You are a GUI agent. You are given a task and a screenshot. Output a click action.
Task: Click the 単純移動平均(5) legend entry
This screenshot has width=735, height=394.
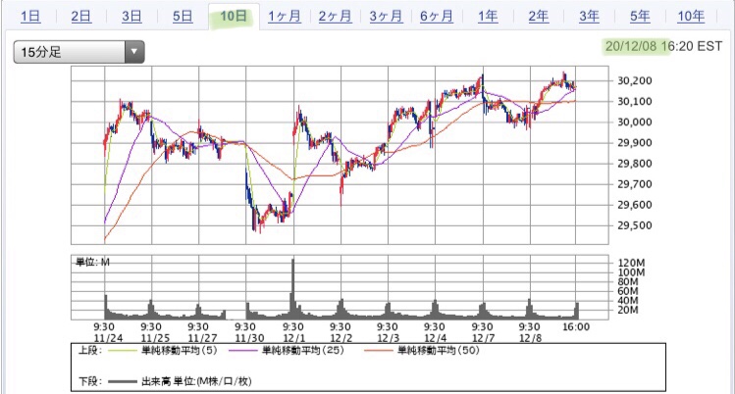[x=180, y=350]
